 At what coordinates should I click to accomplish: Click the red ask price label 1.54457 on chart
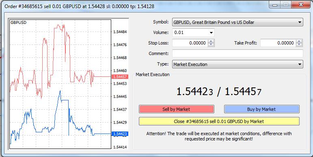pos(120,77)
